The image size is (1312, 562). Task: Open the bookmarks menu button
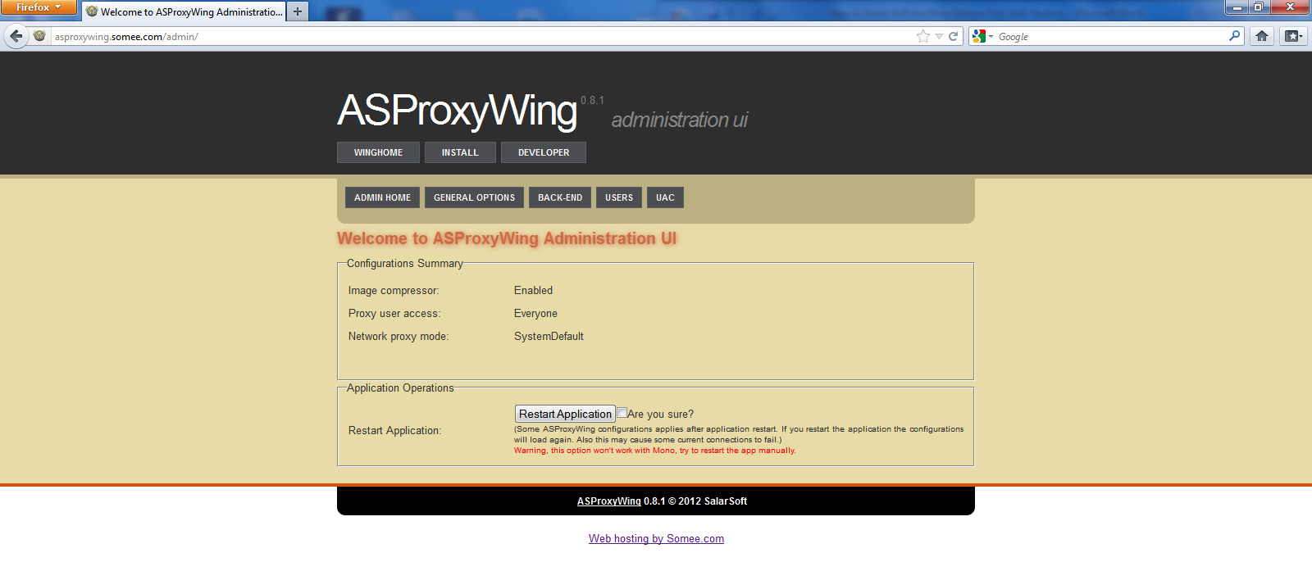point(1293,36)
